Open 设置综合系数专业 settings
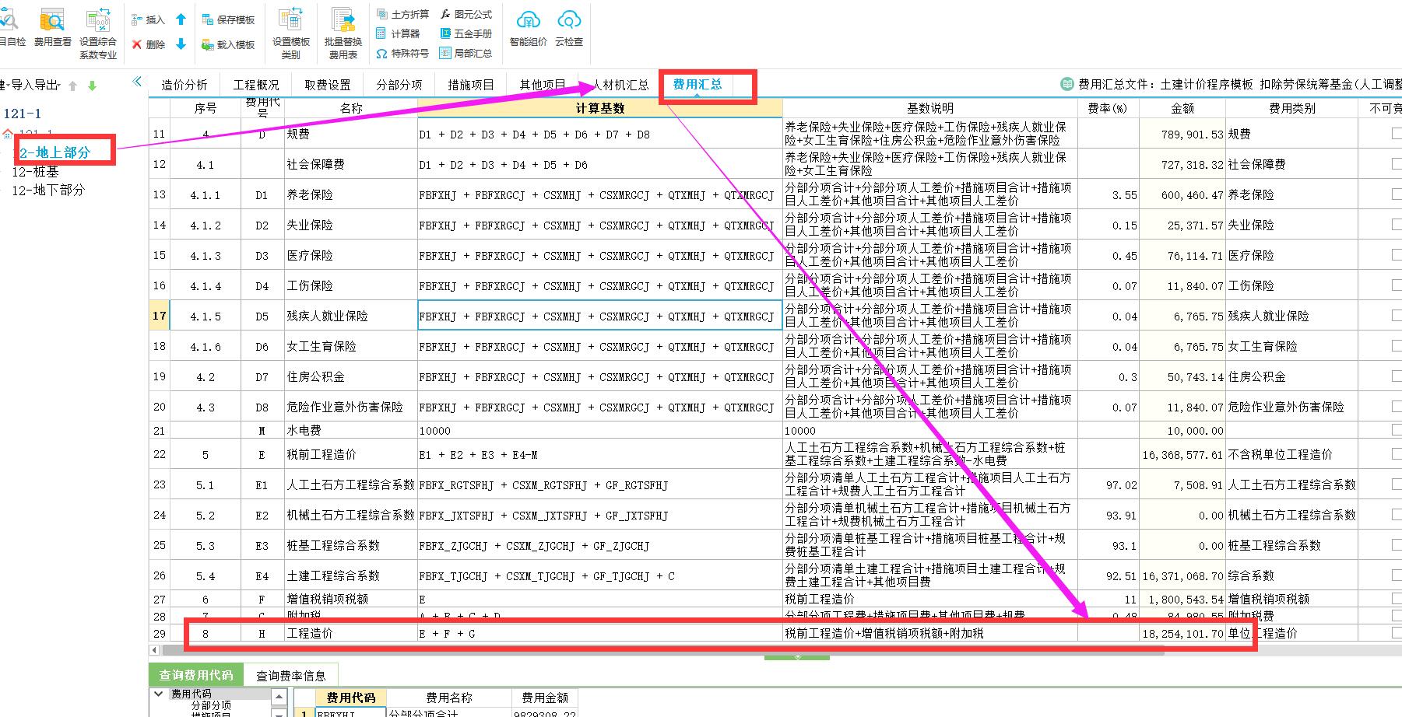1402x717 pixels. tap(98, 34)
